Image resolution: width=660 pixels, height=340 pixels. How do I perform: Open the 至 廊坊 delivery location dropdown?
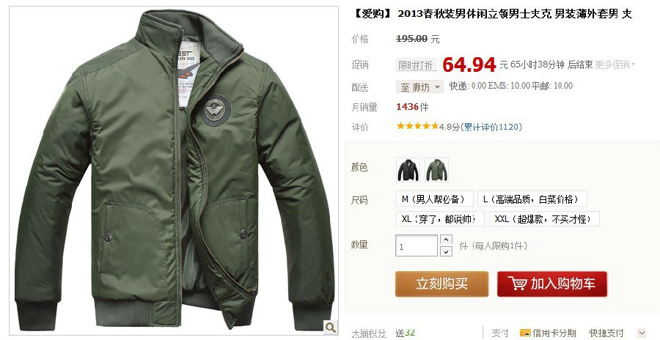click(419, 86)
